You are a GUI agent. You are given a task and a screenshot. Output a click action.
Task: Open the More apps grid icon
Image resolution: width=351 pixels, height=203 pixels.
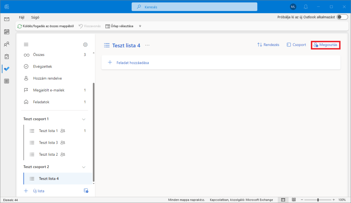click(x=7, y=81)
